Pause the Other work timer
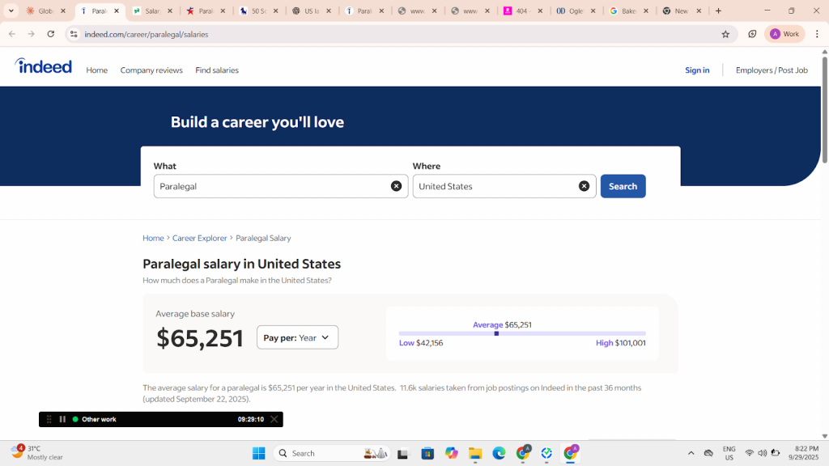The image size is (829, 466). tap(62, 419)
